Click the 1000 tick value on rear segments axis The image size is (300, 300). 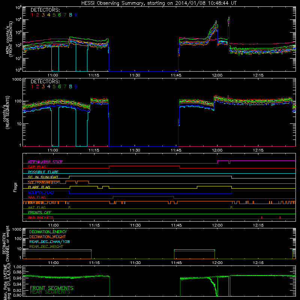(16, 79)
